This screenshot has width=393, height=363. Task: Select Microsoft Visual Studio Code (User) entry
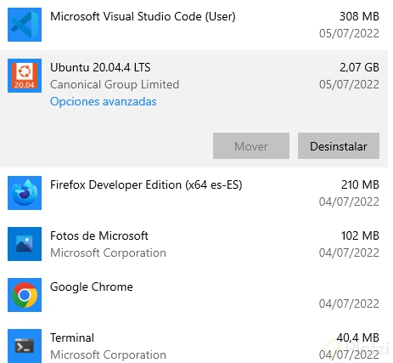tap(143, 16)
